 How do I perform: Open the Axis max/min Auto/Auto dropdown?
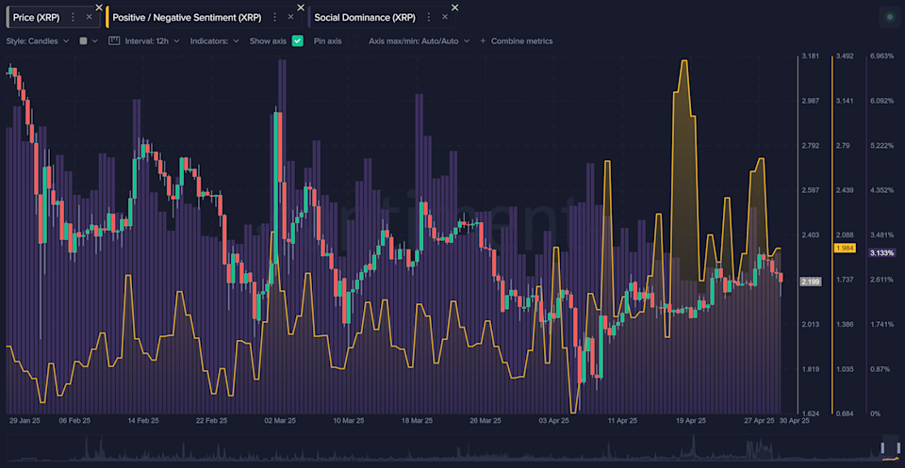pos(419,41)
